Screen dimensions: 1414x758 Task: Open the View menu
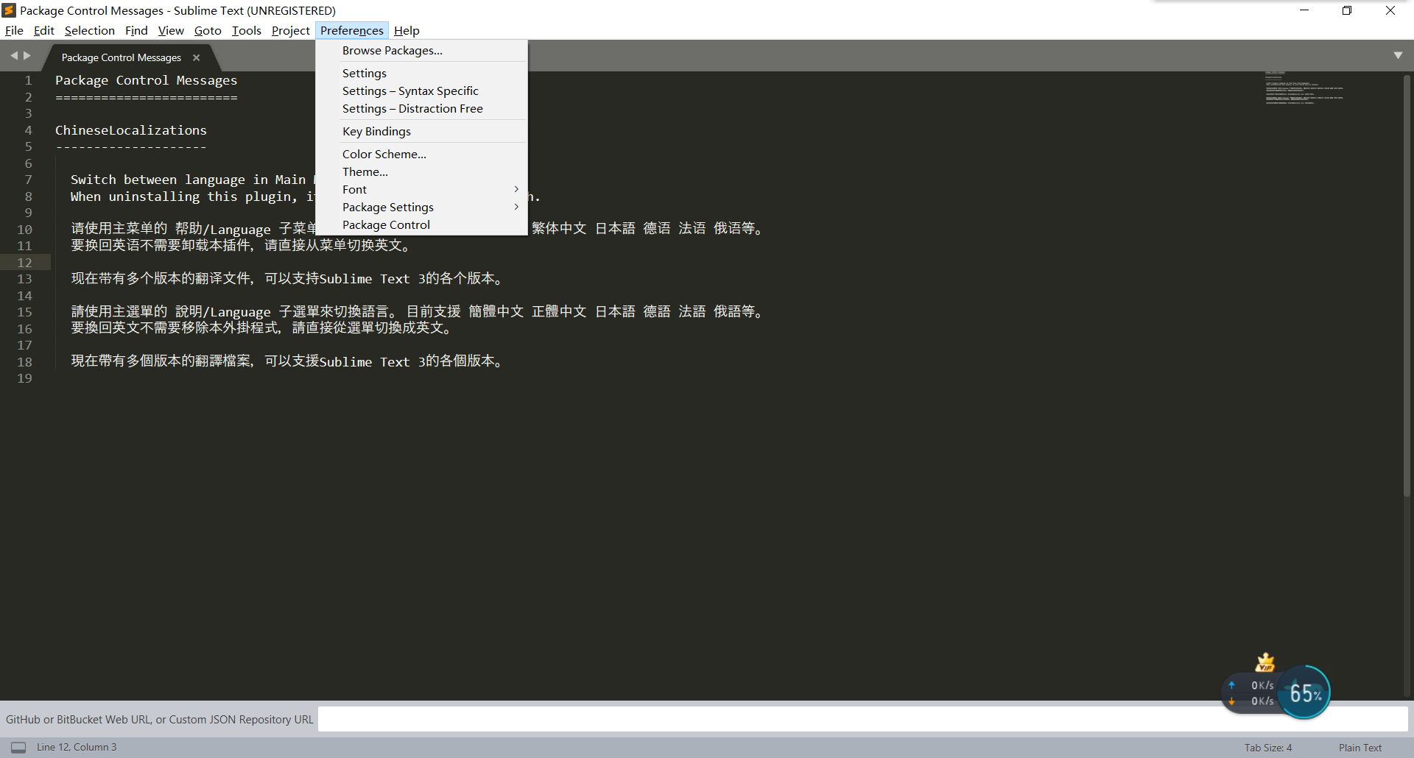(171, 30)
